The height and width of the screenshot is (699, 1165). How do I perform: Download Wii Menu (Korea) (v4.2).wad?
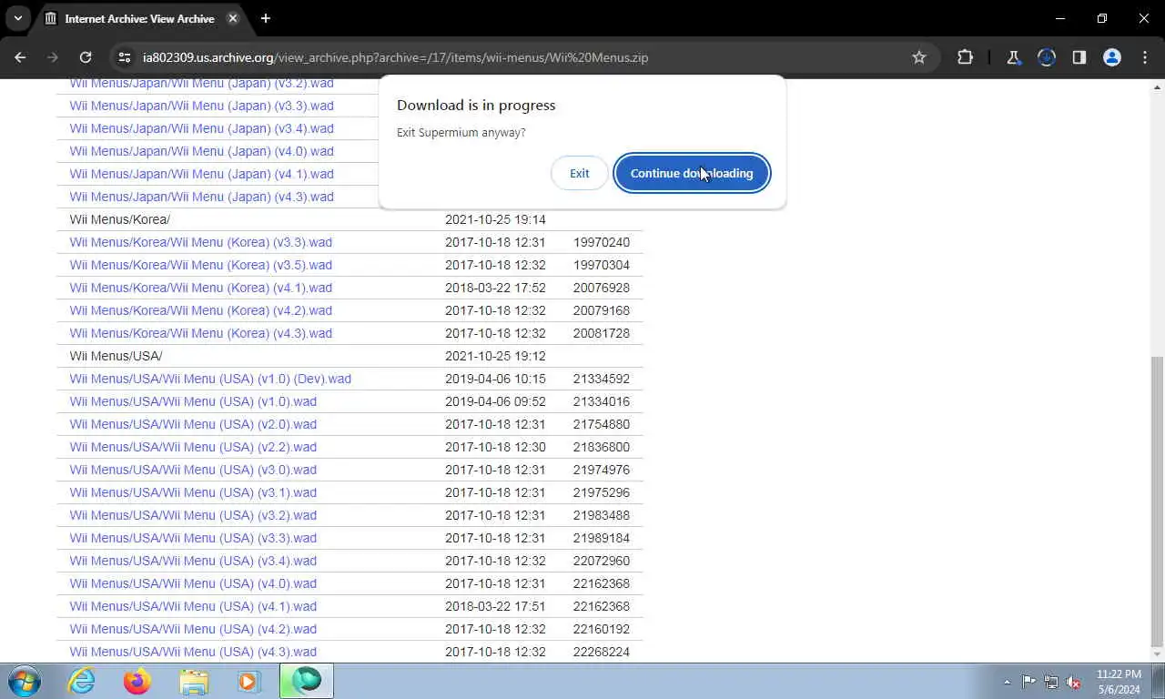pos(200,310)
